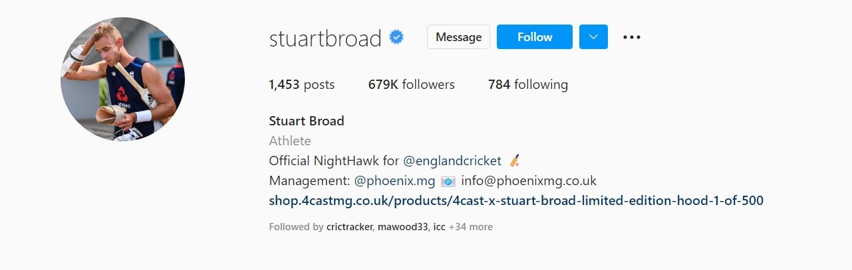This screenshot has height=270, width=852.
Task: Open the three-dot profile options menu
Action: pos(631,37)
